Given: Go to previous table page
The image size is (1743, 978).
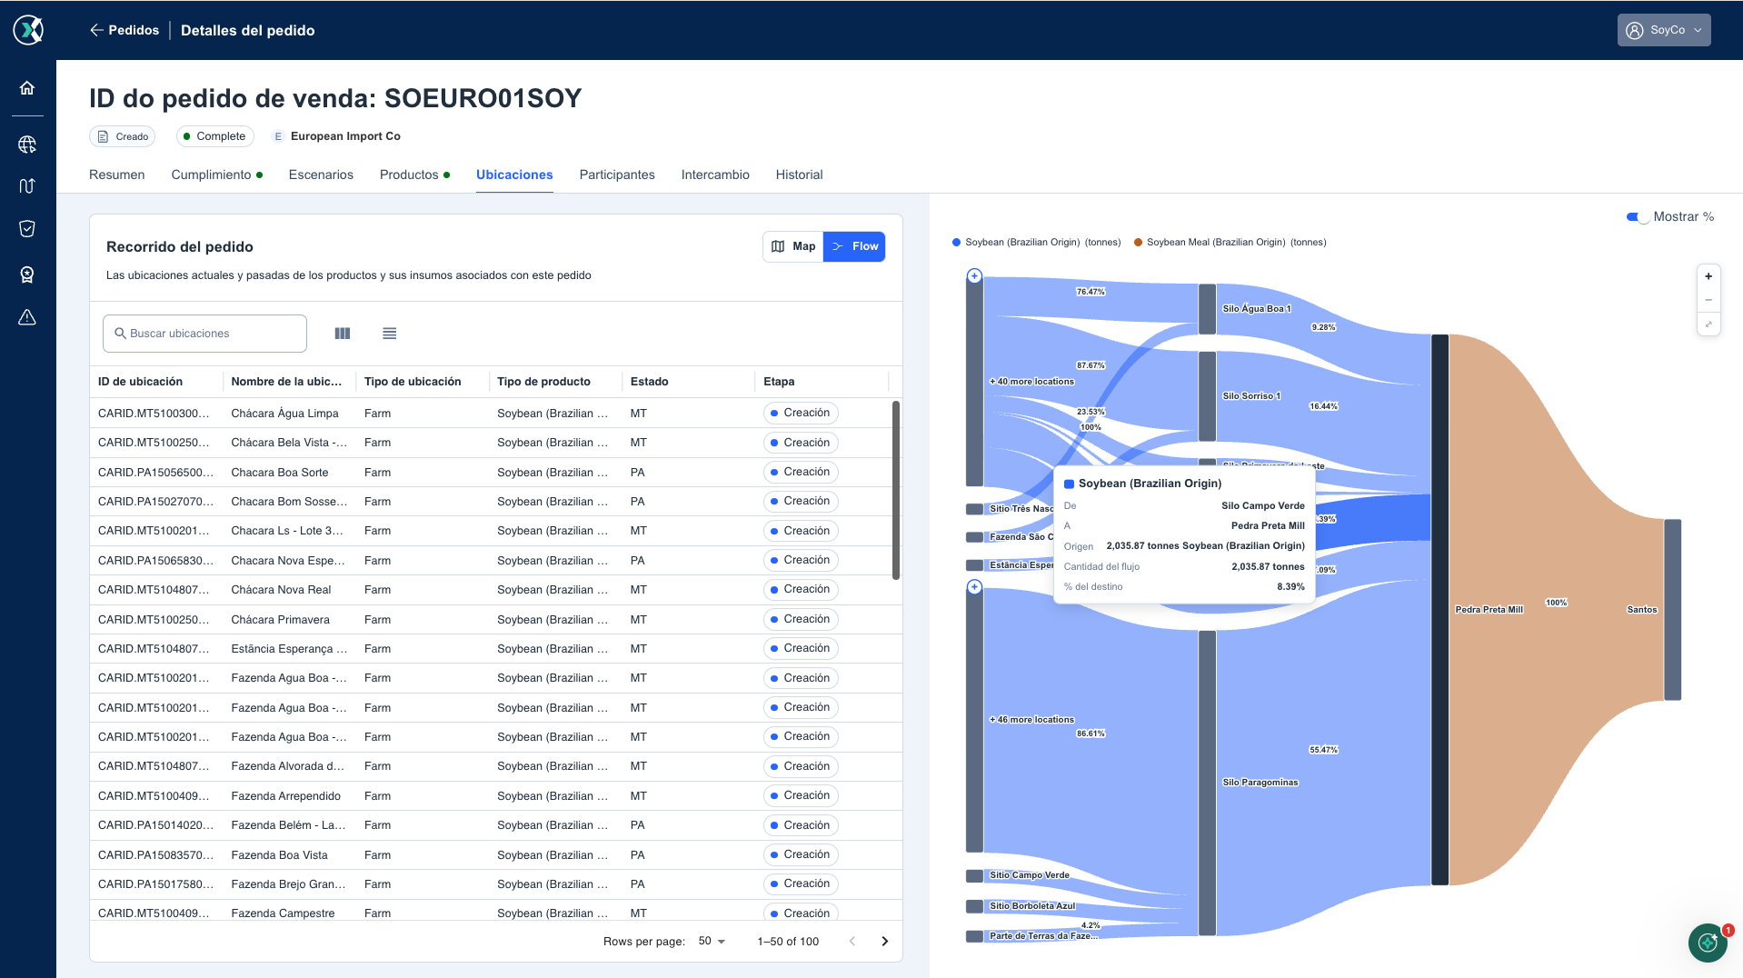Looking at the screenshot, I should [852, 942].
